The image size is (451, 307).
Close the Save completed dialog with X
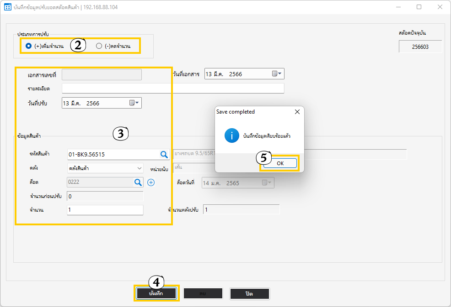[x=297, y=112]
